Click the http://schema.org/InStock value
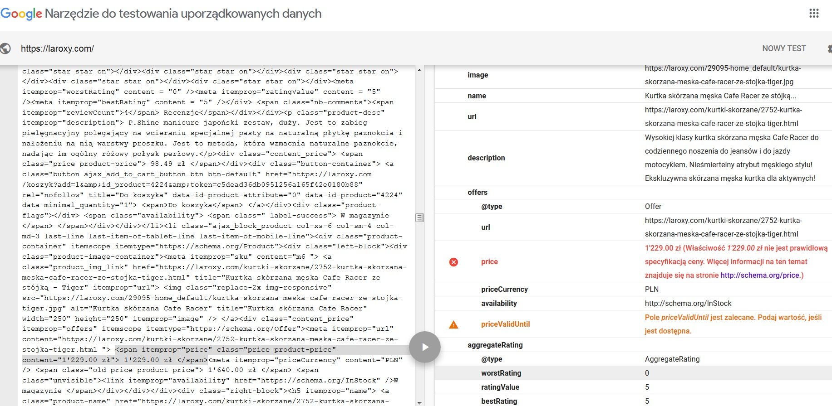 click(688, 304)
